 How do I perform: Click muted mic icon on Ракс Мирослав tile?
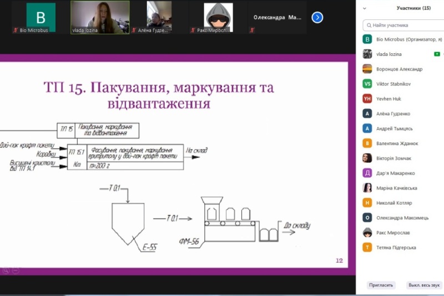(193, 30)
